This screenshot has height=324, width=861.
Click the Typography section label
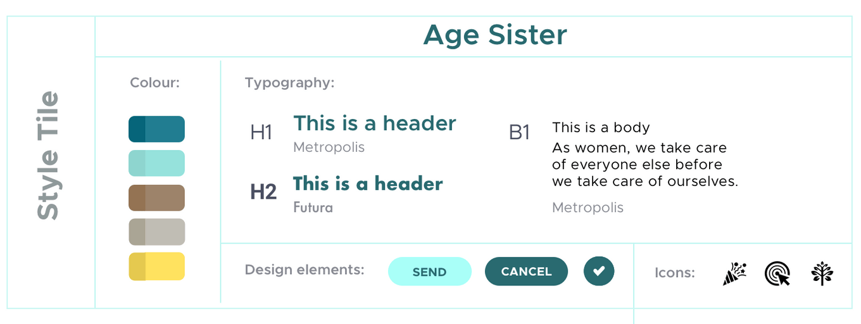290,83
